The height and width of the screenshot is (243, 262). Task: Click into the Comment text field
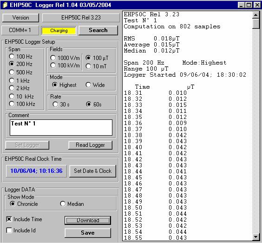coord(61,127)
